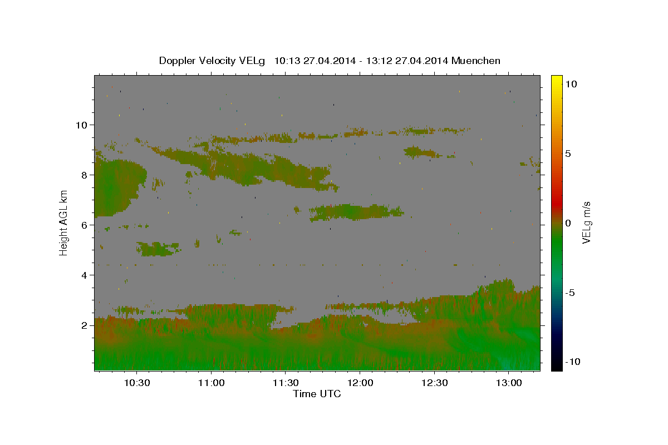
Task: Click the 'VELg m/s' colorbar label
Action: tap(586, 222)
